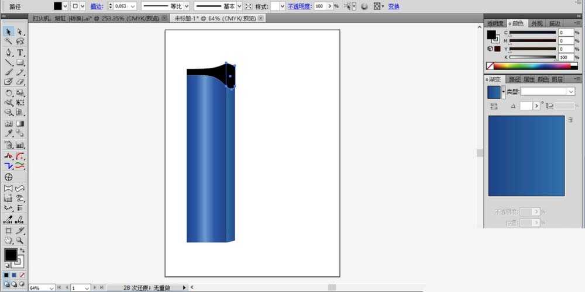Click the 不透明度 link in control bar
Viewport: 585px width, 292px height.
point(300,6)
